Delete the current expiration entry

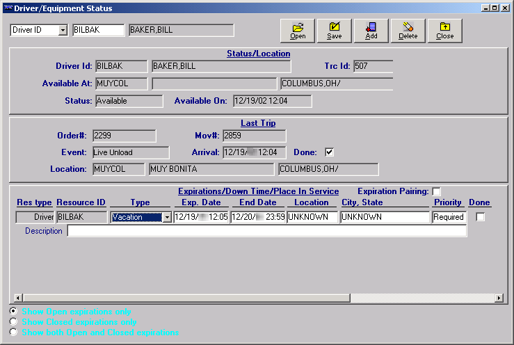pos(408,30)
